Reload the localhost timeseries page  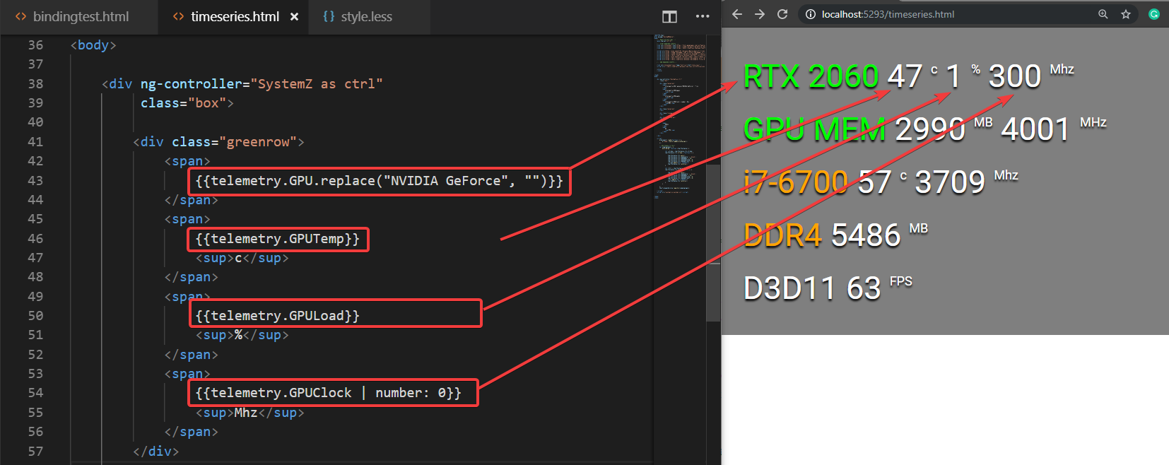[x=782, y=14]
